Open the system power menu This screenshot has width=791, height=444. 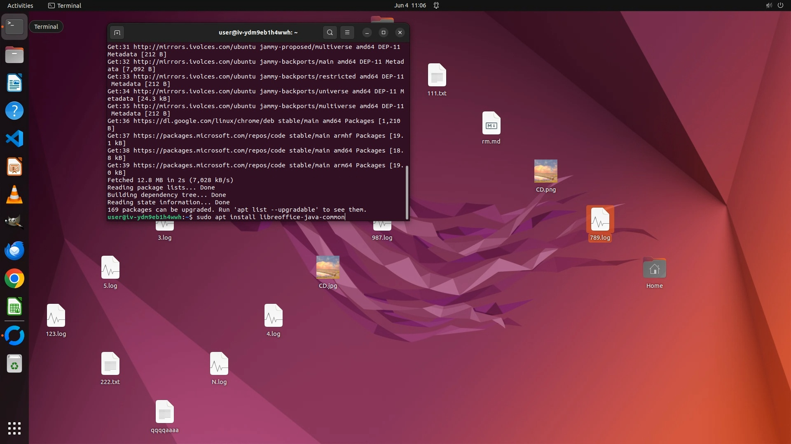(780, 5)
